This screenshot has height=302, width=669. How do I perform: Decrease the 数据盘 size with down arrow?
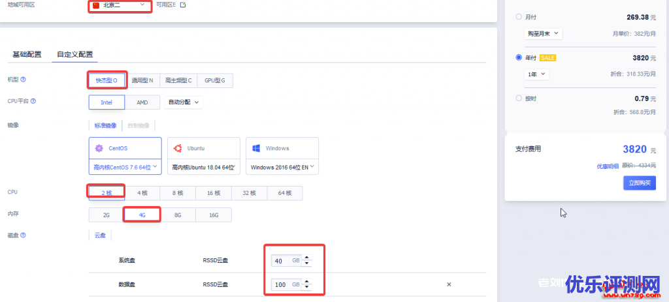click(x=306, y=287)
